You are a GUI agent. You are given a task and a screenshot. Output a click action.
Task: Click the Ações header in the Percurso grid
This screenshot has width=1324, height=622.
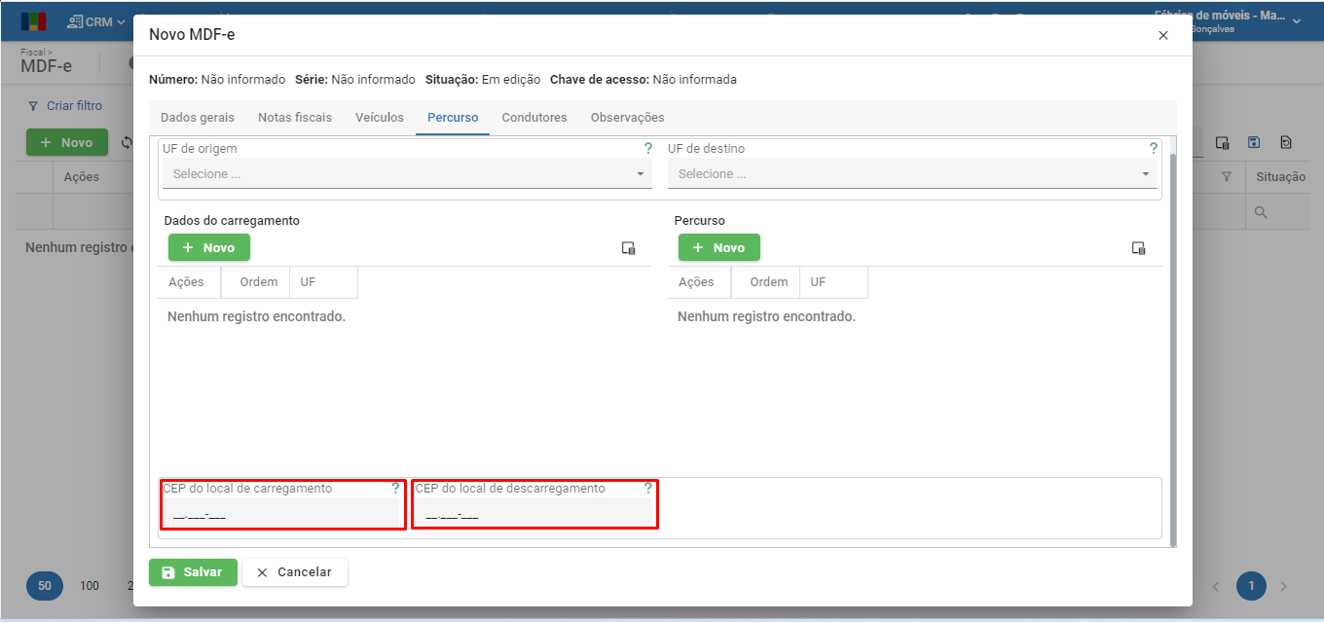coord(699,282)
